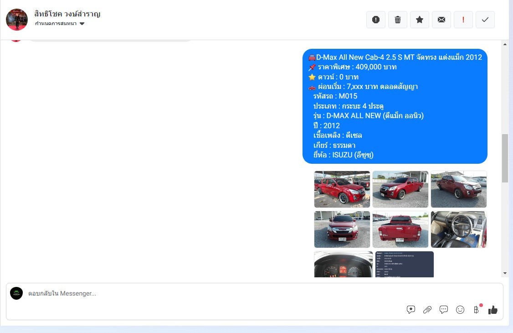Image resolution: width=513 pixels, height=333 pixels.
Task: Click the page avatar beside reply box
Action: [x=16, y=293]
